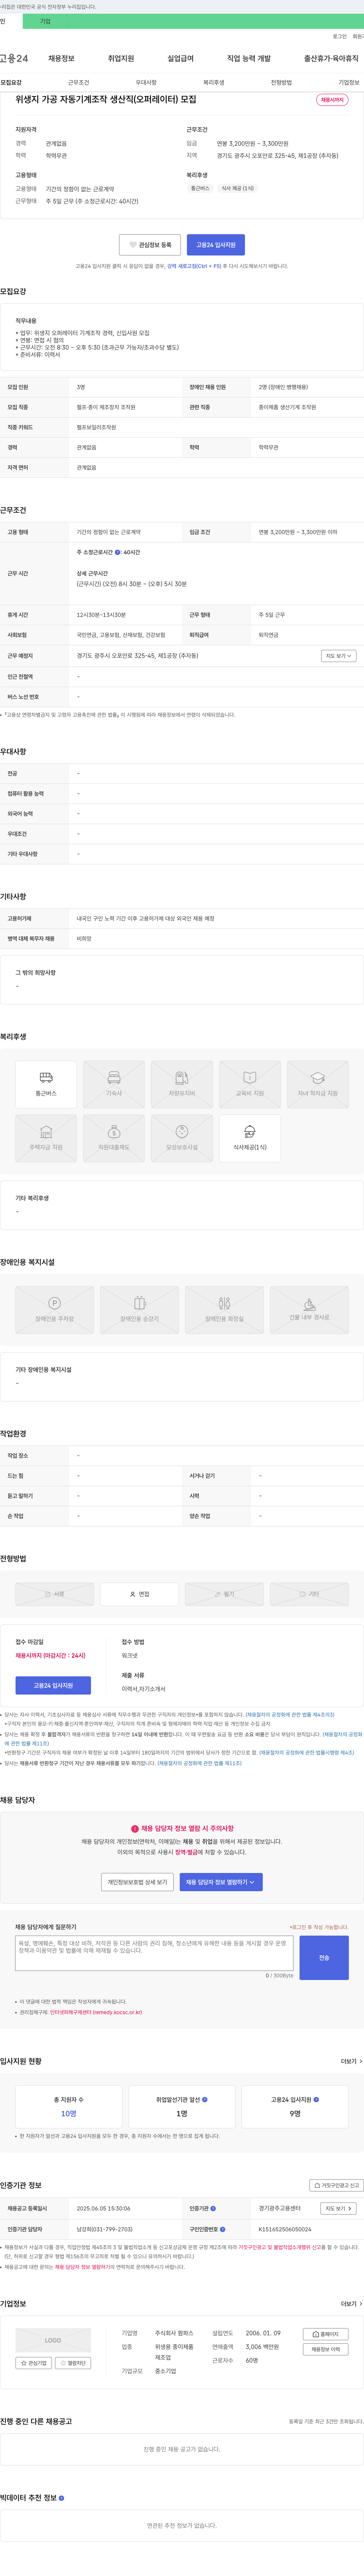Click the company LOGO placeholder image
Image resolution: width=364 pixels, height=2576 pixels.
tap(53, 2340)
